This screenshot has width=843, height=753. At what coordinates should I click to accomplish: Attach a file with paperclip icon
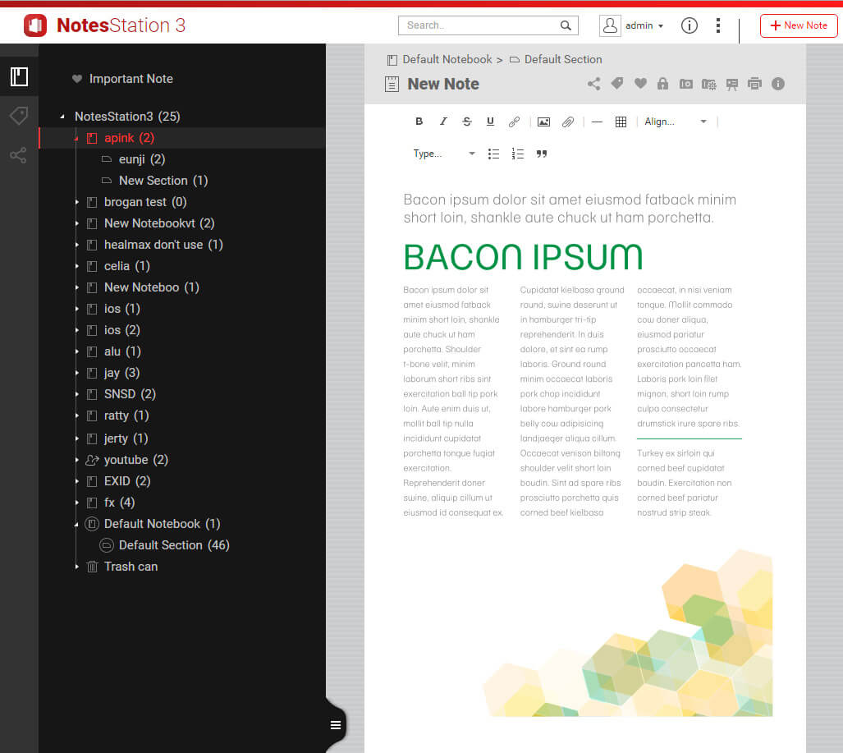[x=568, y=122]
